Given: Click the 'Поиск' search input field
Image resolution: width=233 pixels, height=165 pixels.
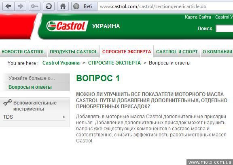Looking at the screenshot, I should (225, 29).
